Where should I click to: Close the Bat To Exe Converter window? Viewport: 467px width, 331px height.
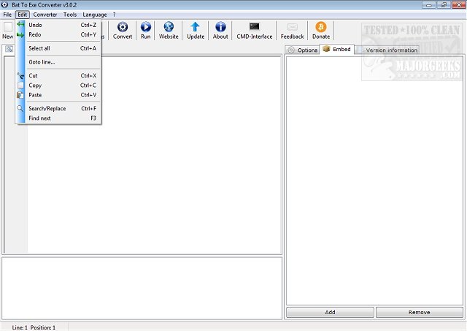click(x=458, y=5)
